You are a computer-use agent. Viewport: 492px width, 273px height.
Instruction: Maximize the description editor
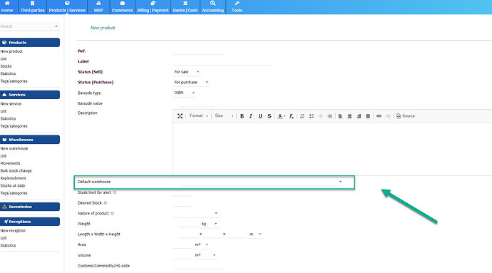[x=180, y=116]
